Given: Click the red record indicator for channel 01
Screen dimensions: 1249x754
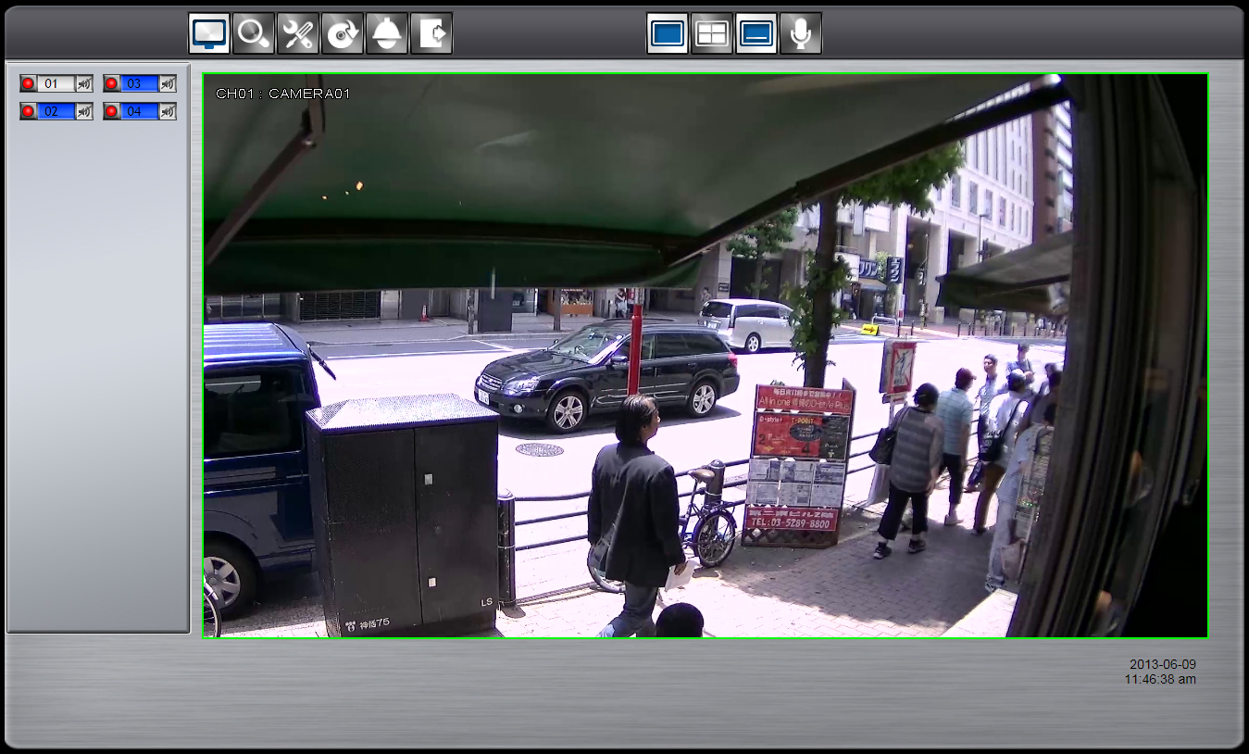Looking at the screenshot, I should click(x=28, y=83).
